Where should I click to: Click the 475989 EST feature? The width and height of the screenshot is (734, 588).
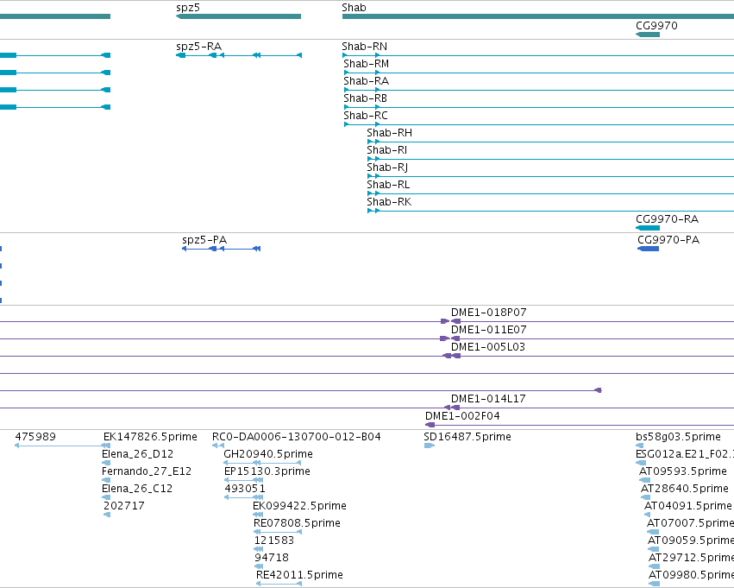63,446
